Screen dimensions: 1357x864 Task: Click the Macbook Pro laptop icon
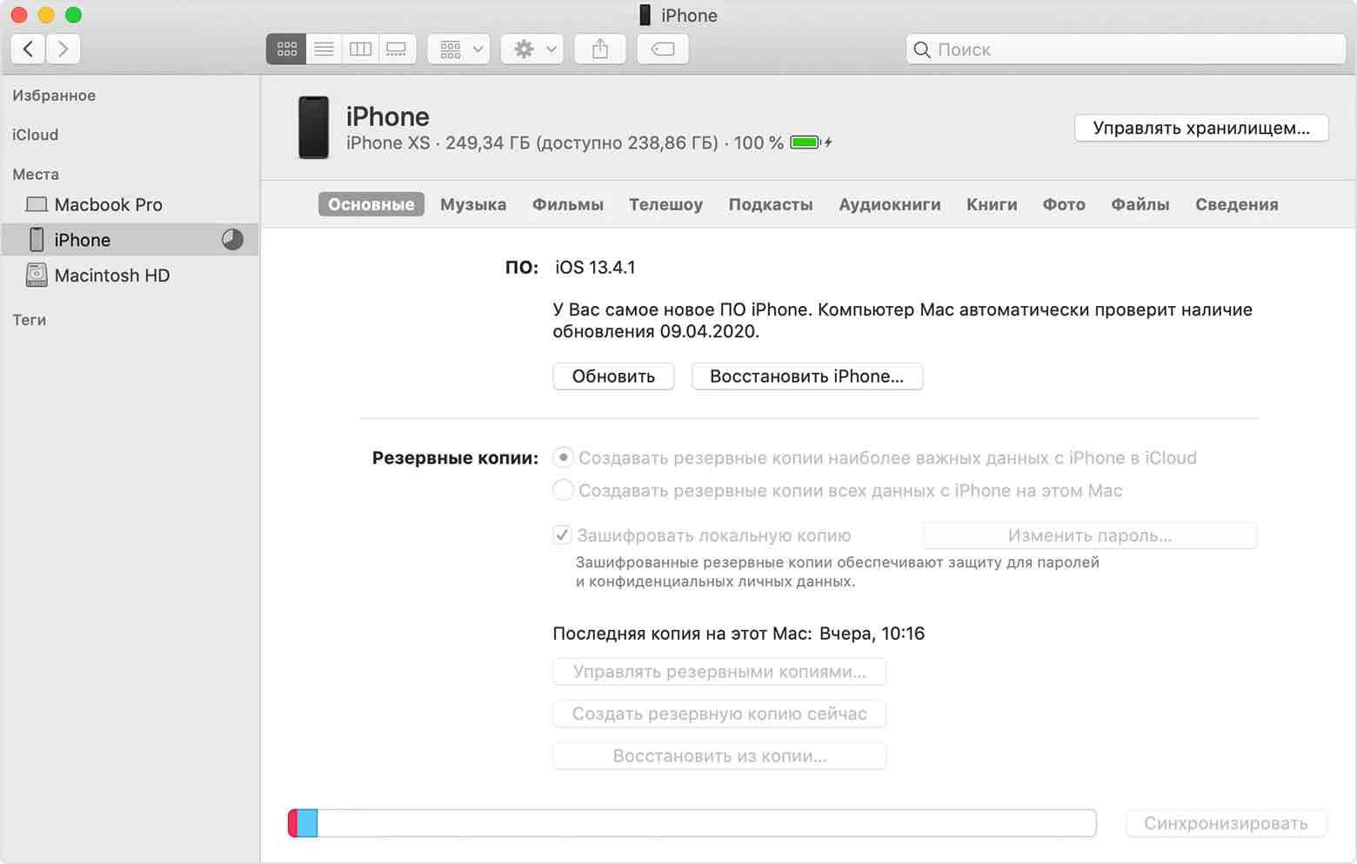tap(37, 204)
